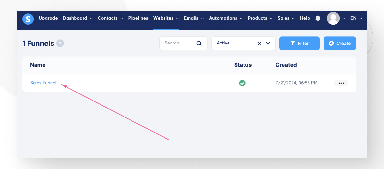Open the three-dots menu for Sales Funnel
The image size is (384, 169).
click(341, 83)
